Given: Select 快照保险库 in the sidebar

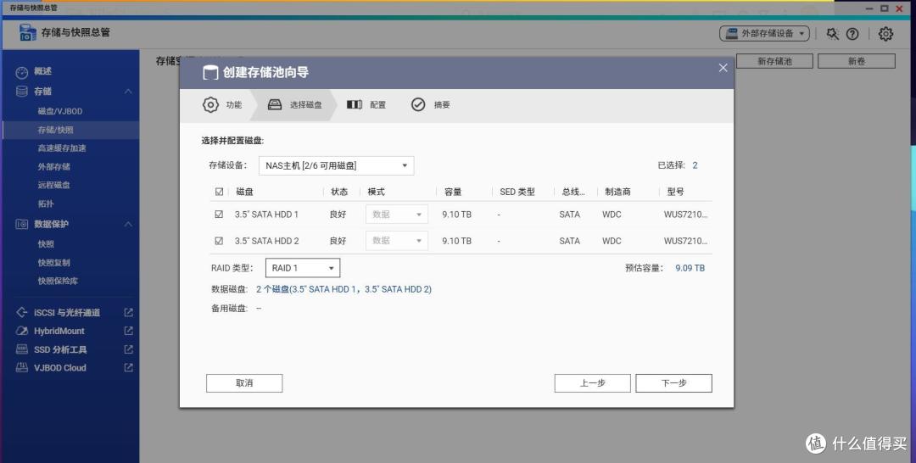Looking at the screenshot, I should point(58,281).
